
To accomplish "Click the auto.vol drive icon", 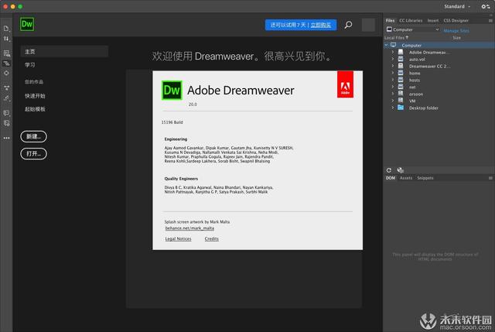I will click(401, 59).
